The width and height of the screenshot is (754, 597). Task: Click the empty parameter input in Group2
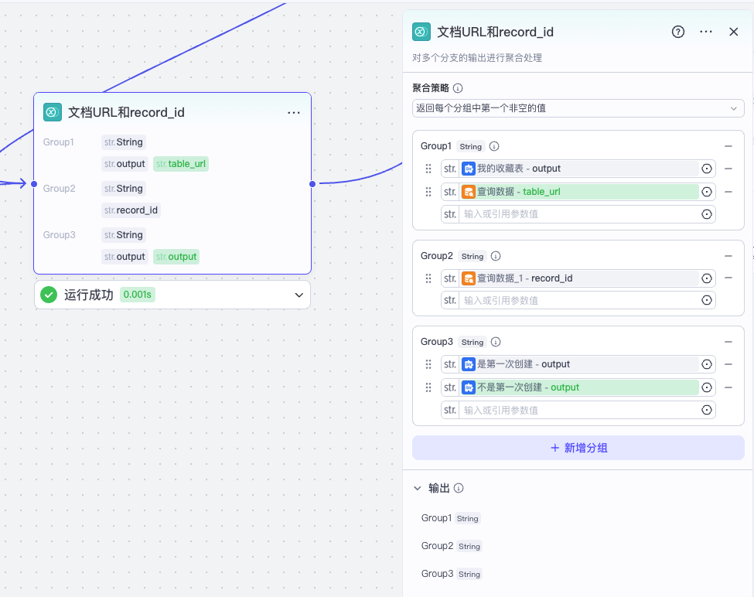[580, 300]
